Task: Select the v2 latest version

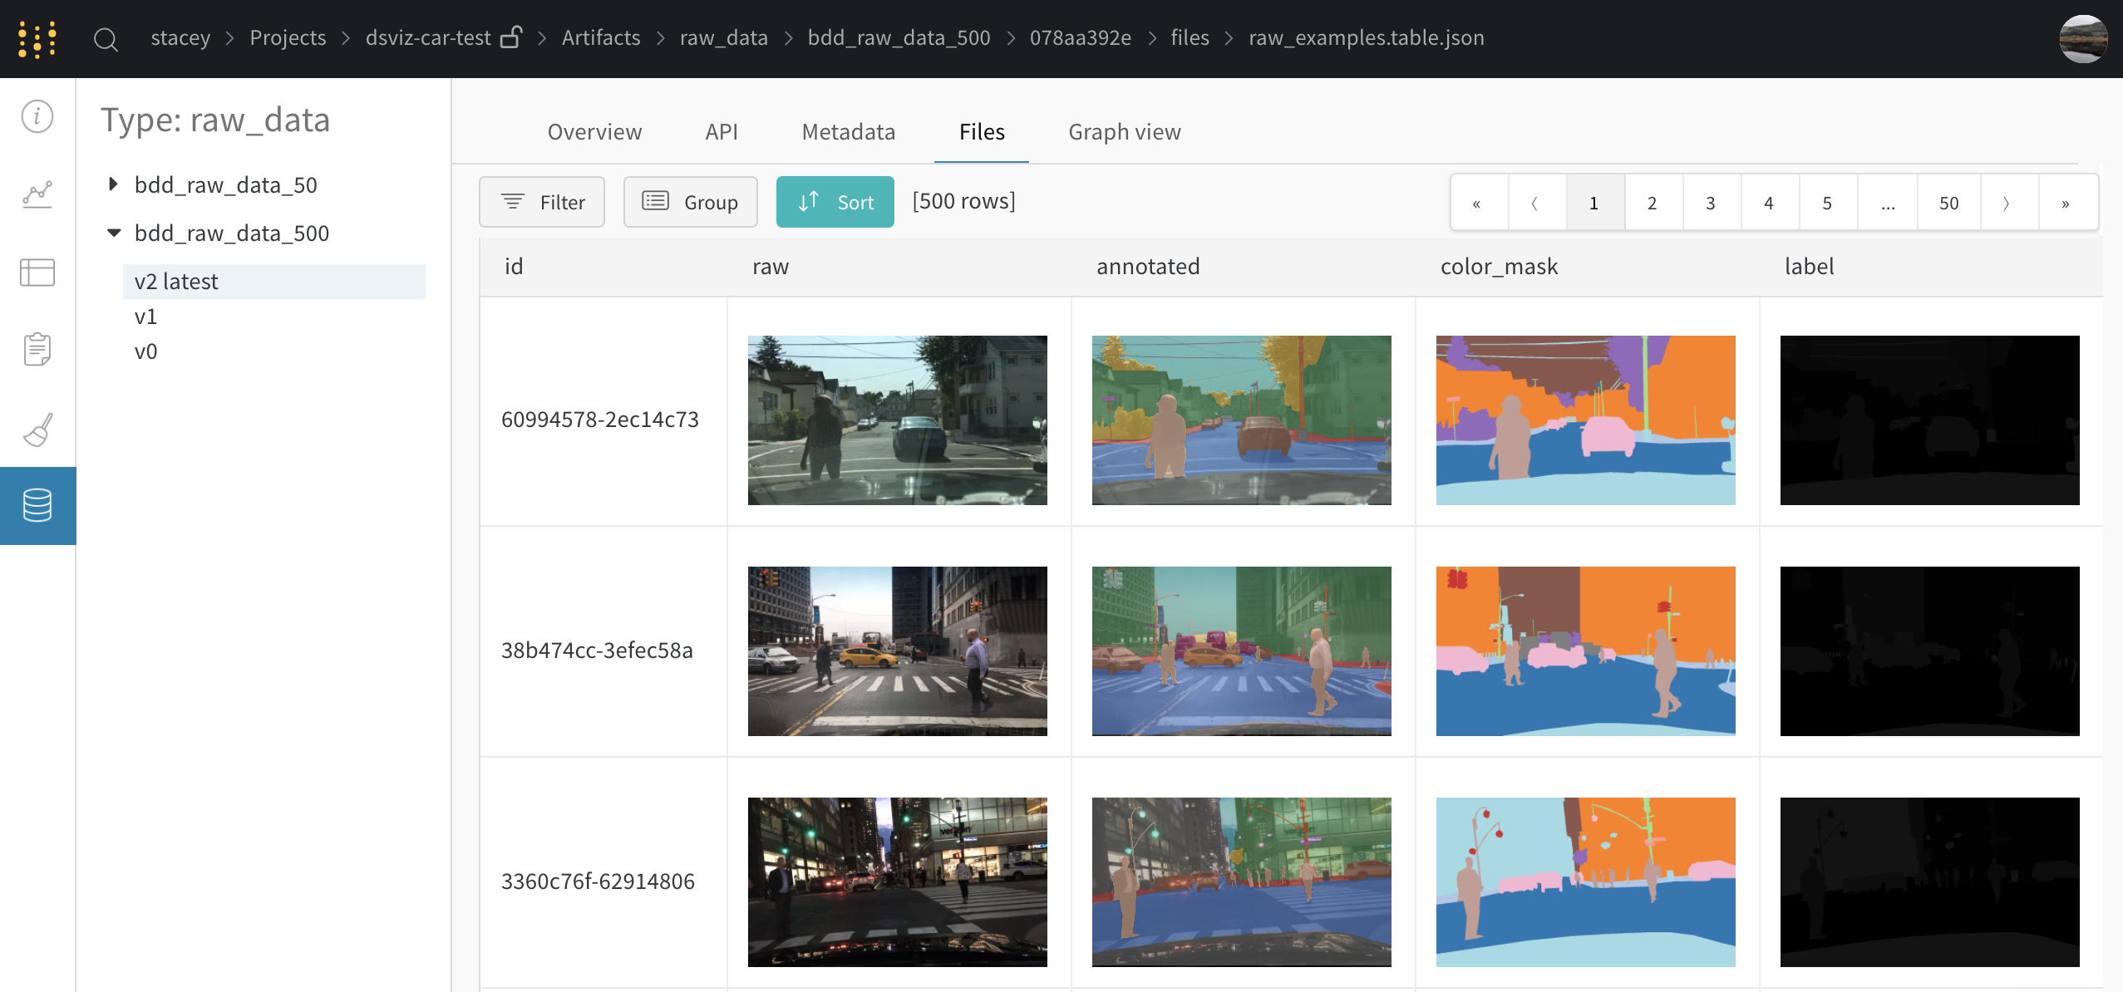Action: 274,282
